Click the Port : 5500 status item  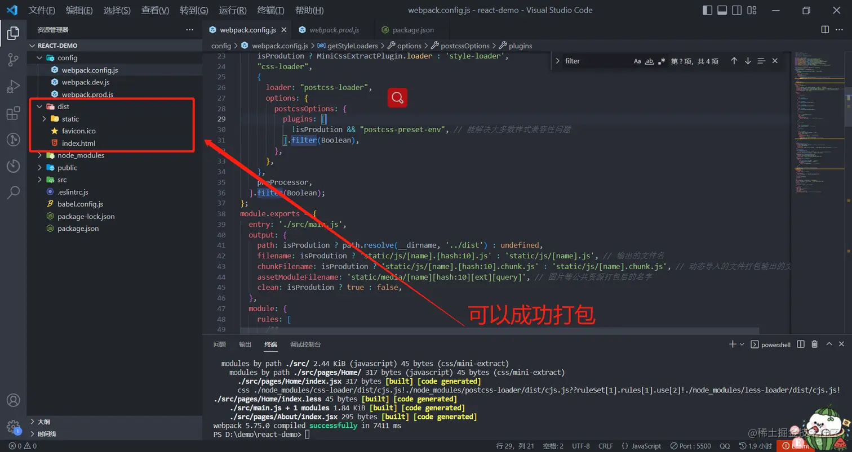[x=690, y=446]
